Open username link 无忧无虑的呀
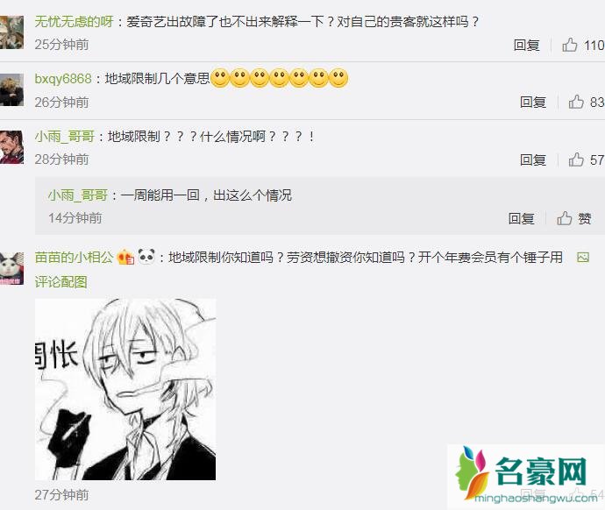This screenshot has width=605, height=510. coord(74,22)
